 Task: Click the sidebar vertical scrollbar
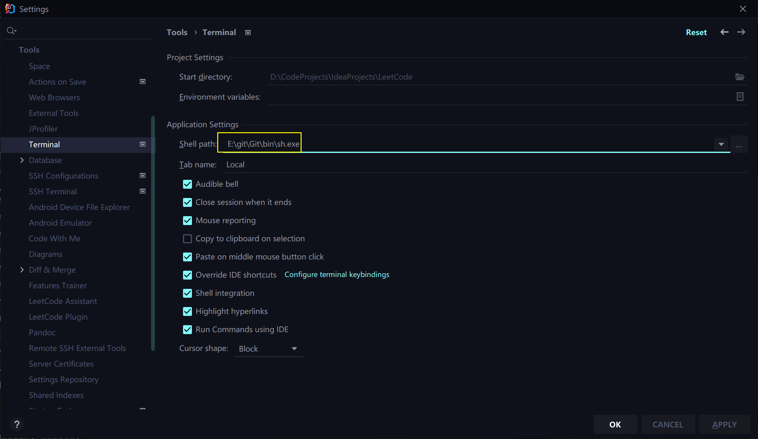pos(153,233)
